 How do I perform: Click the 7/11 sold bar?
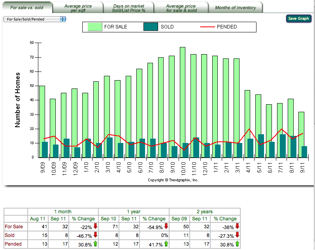[x=283, y=146]
